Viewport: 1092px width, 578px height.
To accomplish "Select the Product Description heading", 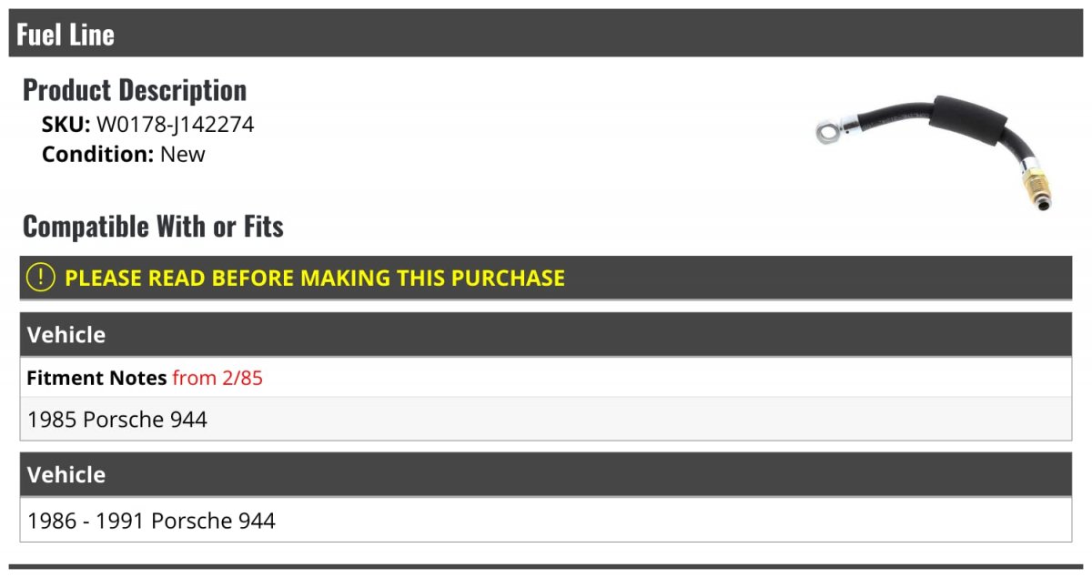I will [135, 89].
